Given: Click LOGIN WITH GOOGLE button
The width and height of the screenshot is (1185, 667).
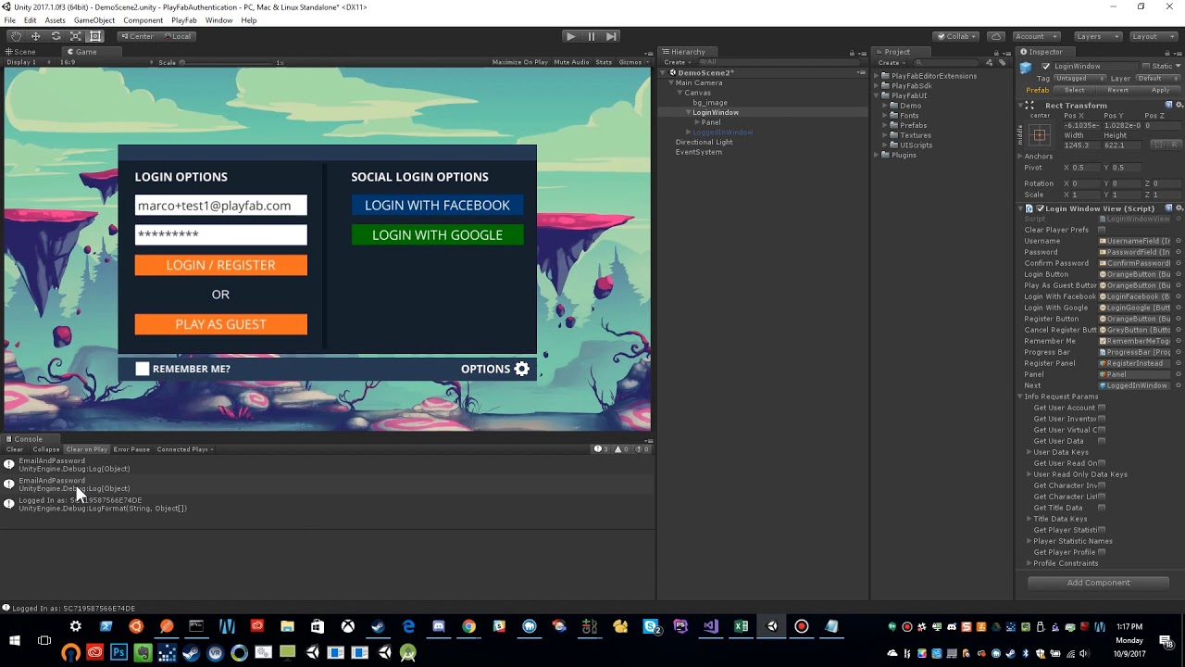Looking at the screenshot, I should [x=437, y=235].
